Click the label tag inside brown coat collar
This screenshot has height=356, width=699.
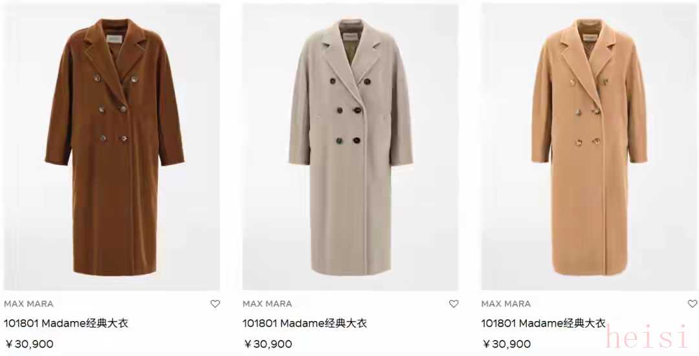coord(114,39)
